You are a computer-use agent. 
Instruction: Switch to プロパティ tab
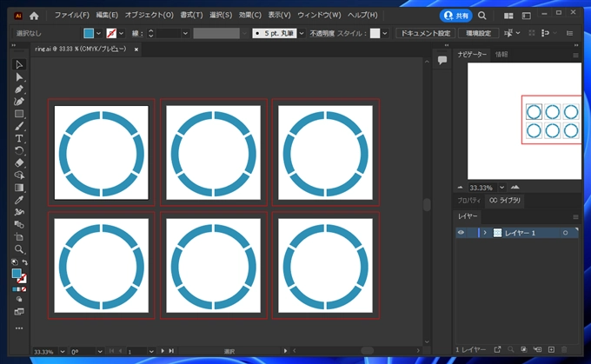coord(469,201)
